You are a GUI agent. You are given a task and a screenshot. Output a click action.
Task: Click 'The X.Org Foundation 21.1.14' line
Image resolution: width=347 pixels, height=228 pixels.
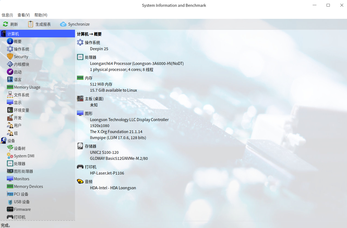pyautogui.click(x=116, y=132)
